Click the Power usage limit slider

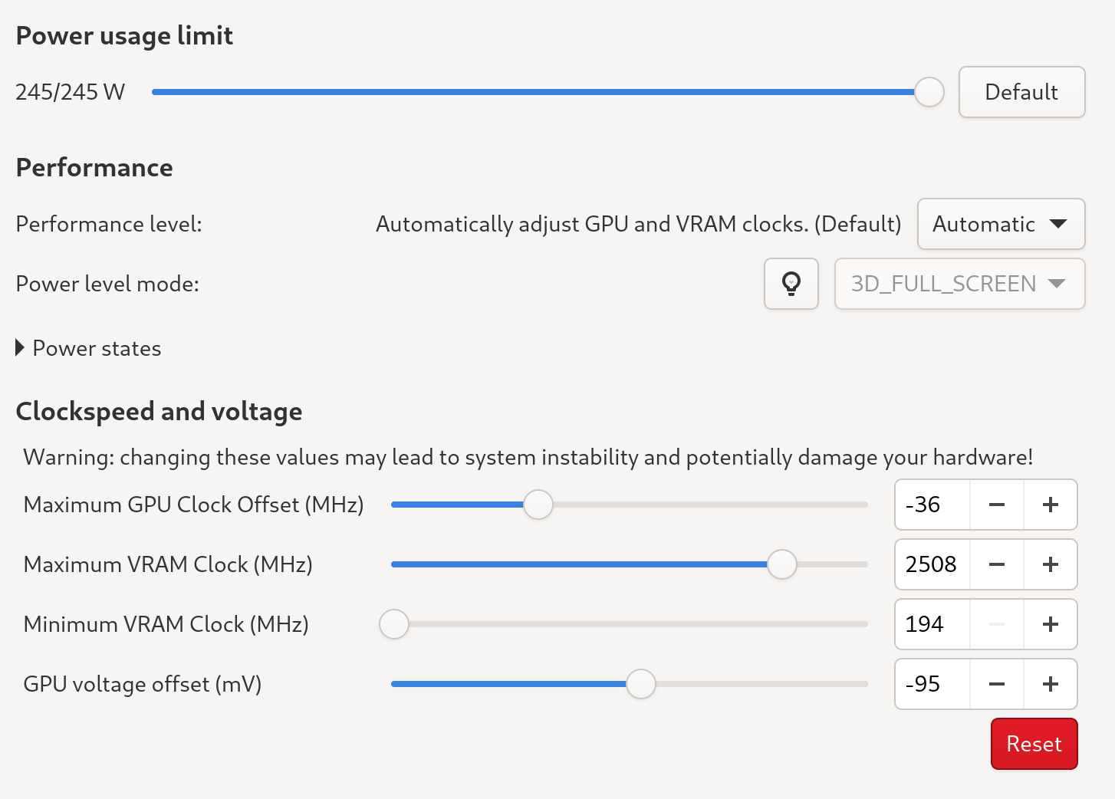537,92
